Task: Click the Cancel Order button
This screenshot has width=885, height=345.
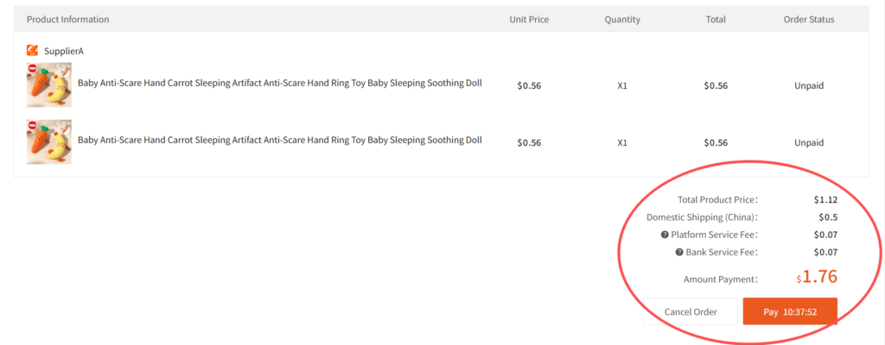Action: (691, 311)
